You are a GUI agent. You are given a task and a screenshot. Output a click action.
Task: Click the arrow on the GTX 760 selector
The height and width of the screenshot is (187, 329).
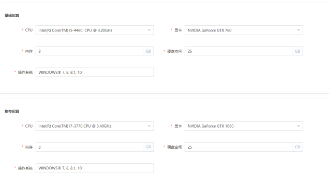(x=298, y=30)
